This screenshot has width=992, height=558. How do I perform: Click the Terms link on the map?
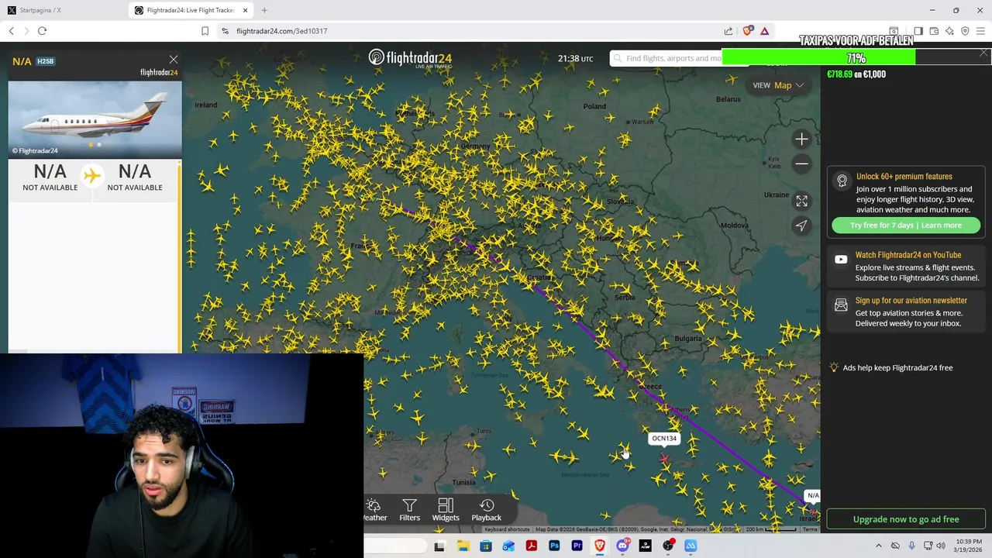pos(810,529)
